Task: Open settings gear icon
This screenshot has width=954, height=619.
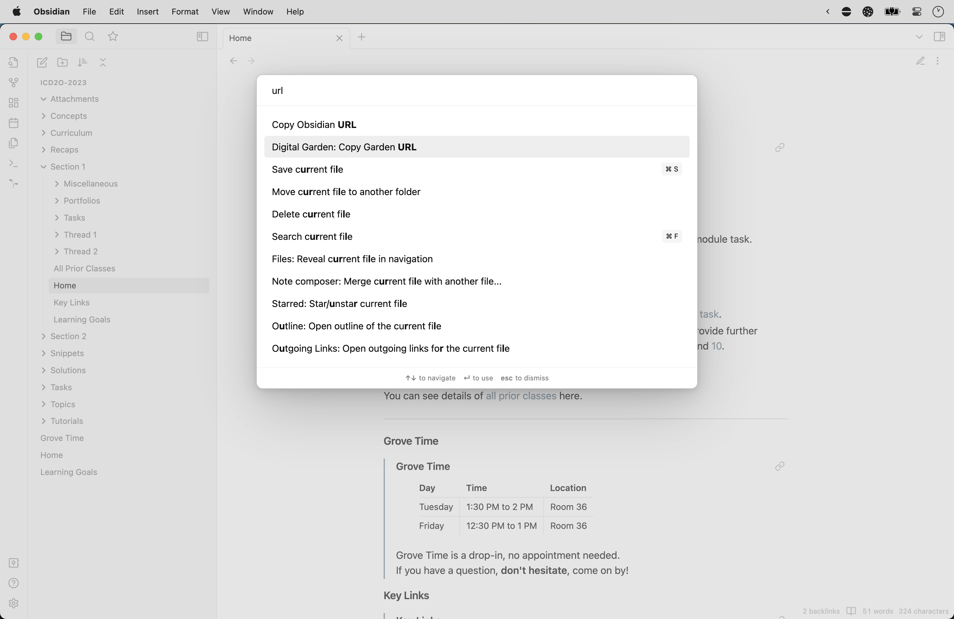Action: click(x=14, y=603)
